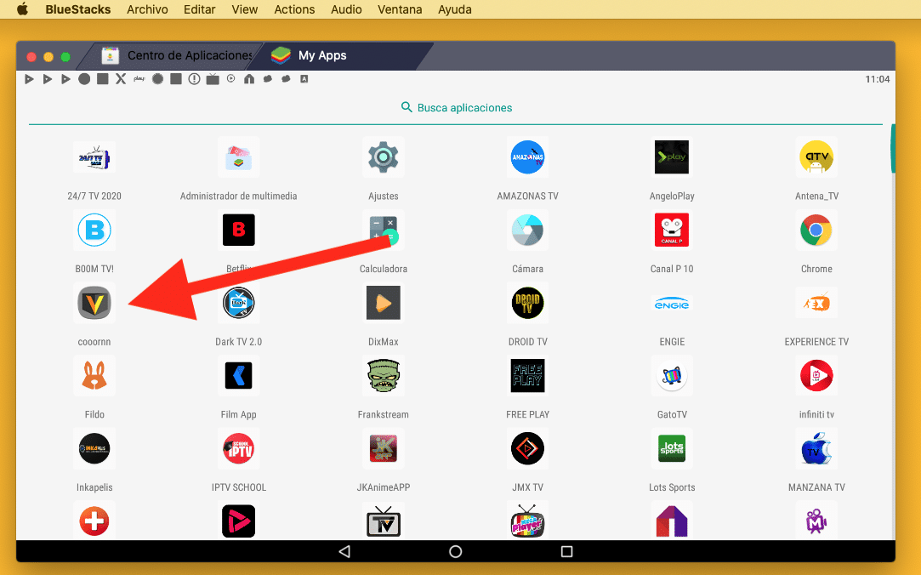The height and width of the screenshot is (575, 921).
Task: Open the cooorn app pointed by the arrow
Action: (94, 303)
